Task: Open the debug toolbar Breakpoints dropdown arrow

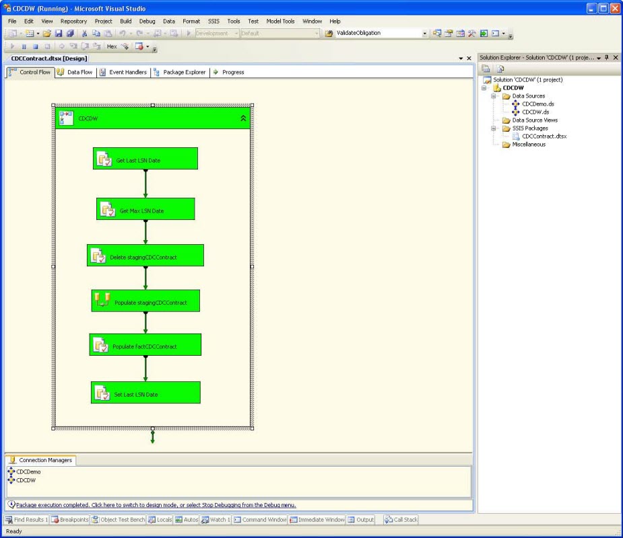Action: click(x=147, y=46)
